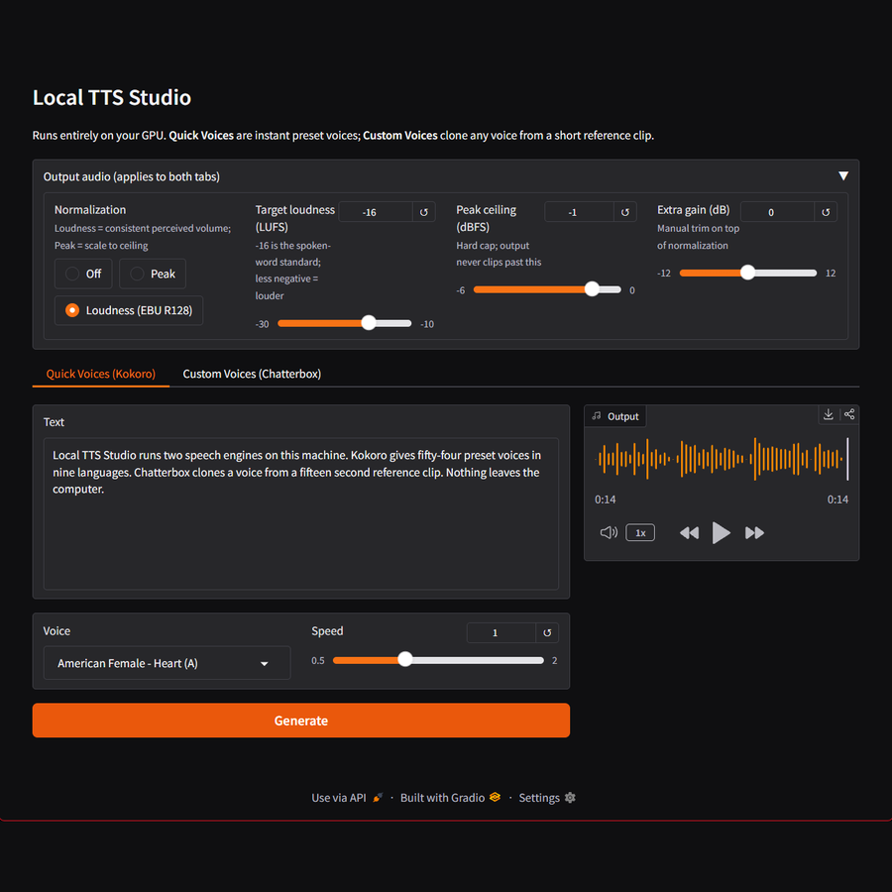Reset Speed to default

[547, 632]
